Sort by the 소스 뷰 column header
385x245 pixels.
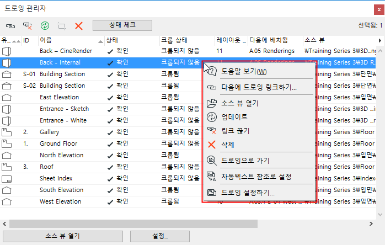click(x=339, y=40)
